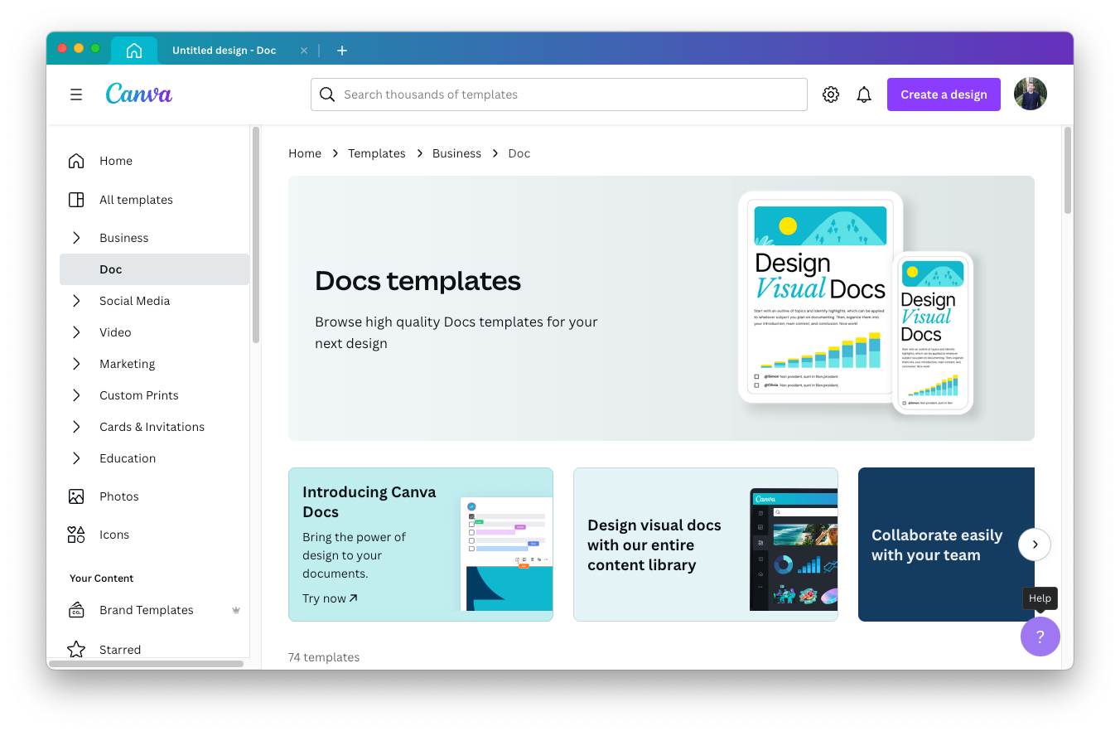Open Social Media category label

[x=135, y=301]
